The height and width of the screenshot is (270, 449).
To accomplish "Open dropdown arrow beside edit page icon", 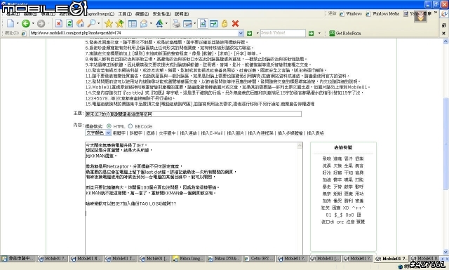I will (x=195, y=23).
